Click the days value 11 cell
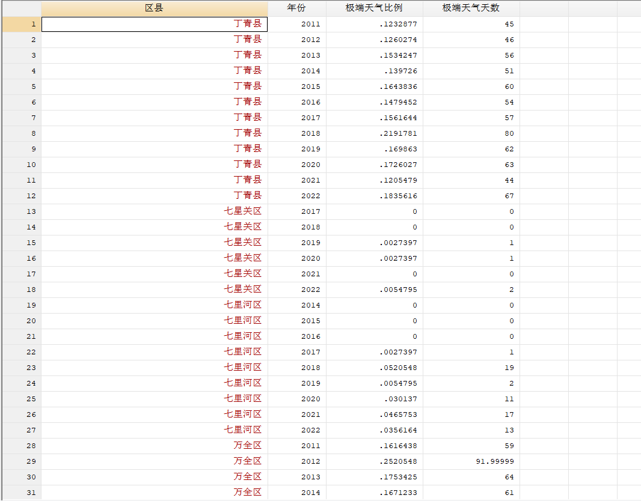The image size is (641, 501). (471, 399)
